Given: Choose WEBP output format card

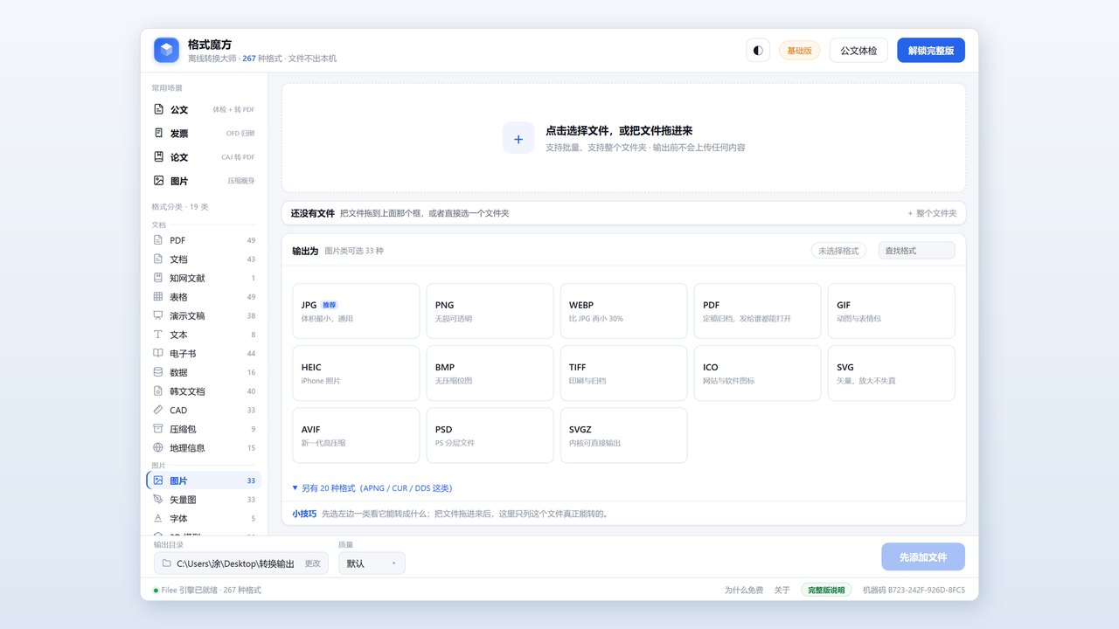Looking at the screenshot, I should tap(623, 311).
